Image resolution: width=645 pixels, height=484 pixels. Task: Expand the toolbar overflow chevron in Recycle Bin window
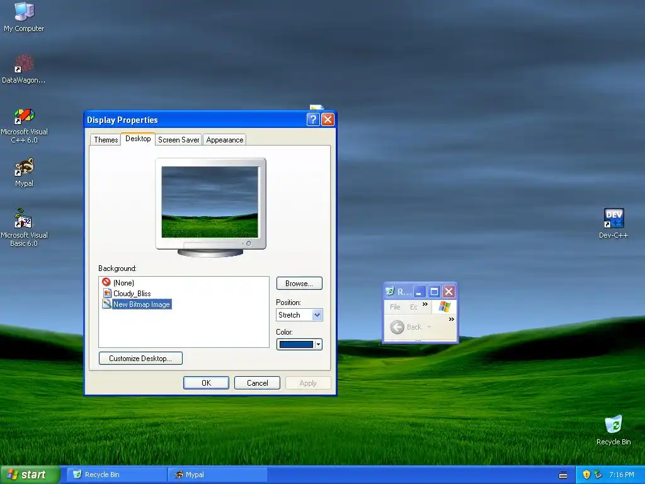(x=451, y=319)
